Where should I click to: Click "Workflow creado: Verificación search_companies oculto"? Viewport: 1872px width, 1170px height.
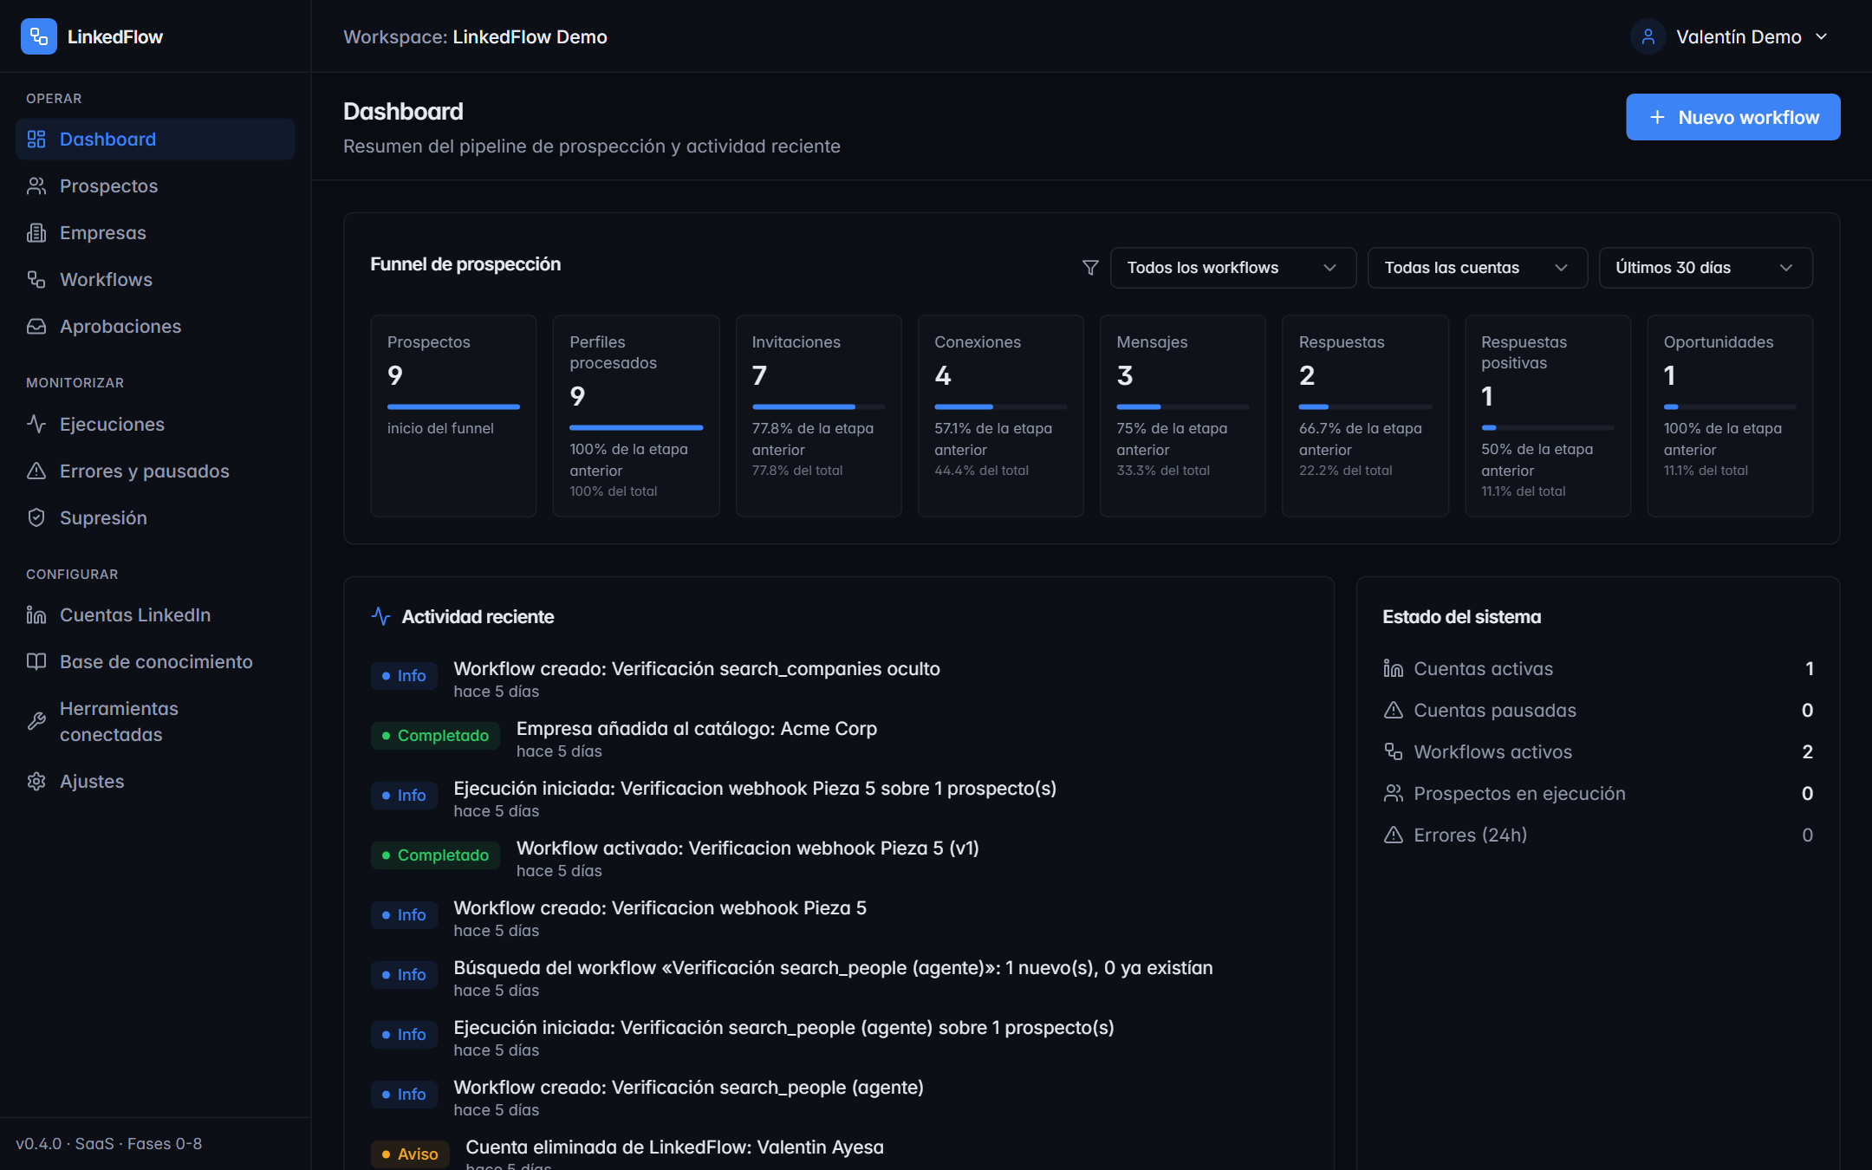(x=696, y=669)
